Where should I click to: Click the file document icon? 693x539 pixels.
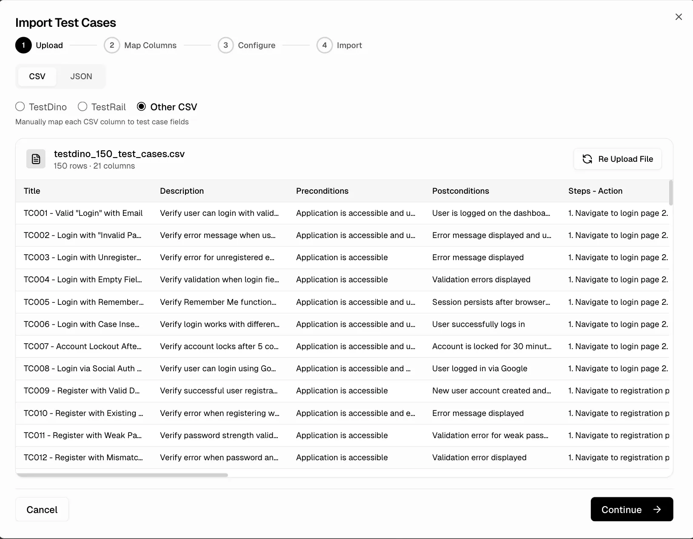coord(36,159)
